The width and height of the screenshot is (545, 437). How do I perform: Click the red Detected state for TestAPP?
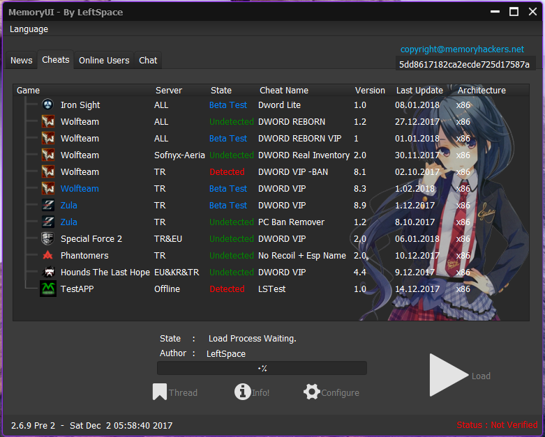click(227, 289)
